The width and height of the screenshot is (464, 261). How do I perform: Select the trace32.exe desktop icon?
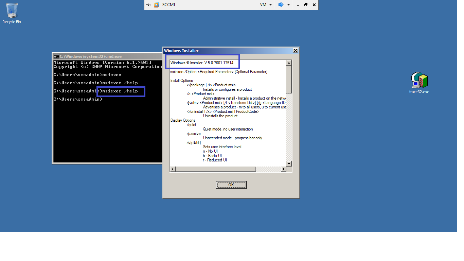tap(419, 83)
